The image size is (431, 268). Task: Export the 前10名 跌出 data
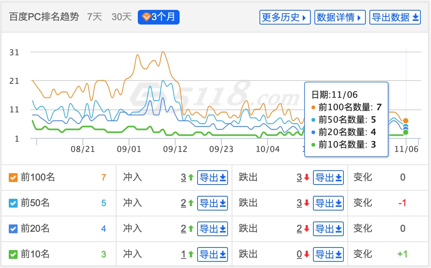[x=328, y=254]
